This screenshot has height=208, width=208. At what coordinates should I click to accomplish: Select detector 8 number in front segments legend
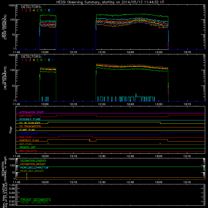coord(49,10)
